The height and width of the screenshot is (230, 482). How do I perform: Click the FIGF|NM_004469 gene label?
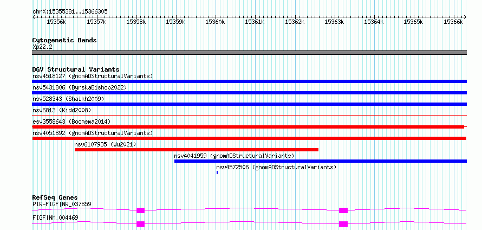55,218
